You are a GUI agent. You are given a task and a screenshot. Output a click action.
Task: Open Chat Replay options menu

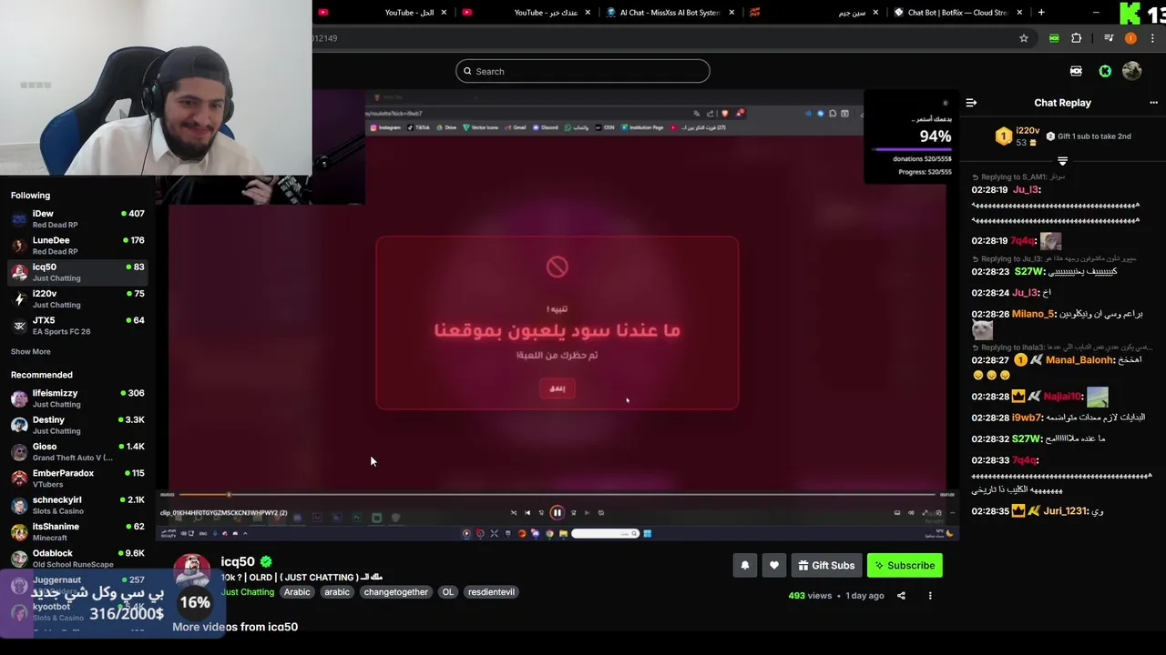pos(1153,103)
